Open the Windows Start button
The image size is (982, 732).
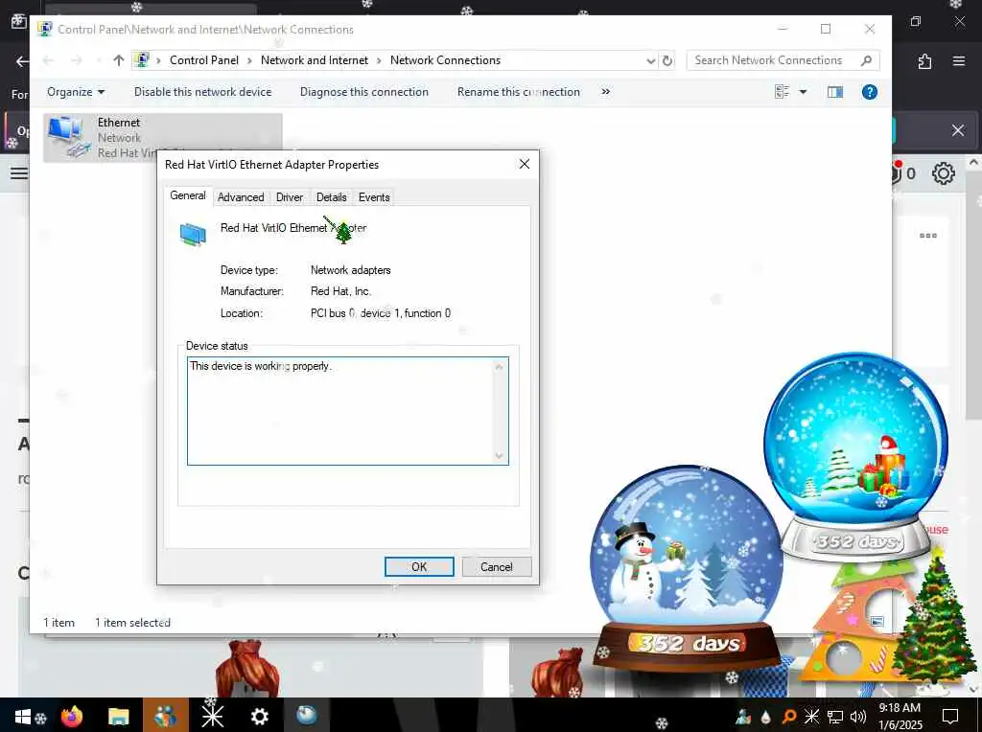point(22,716)
